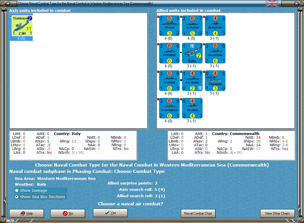Click the CA Dorsetshire cruiser counter
The image size is (304, 223).
pos(169,108)
